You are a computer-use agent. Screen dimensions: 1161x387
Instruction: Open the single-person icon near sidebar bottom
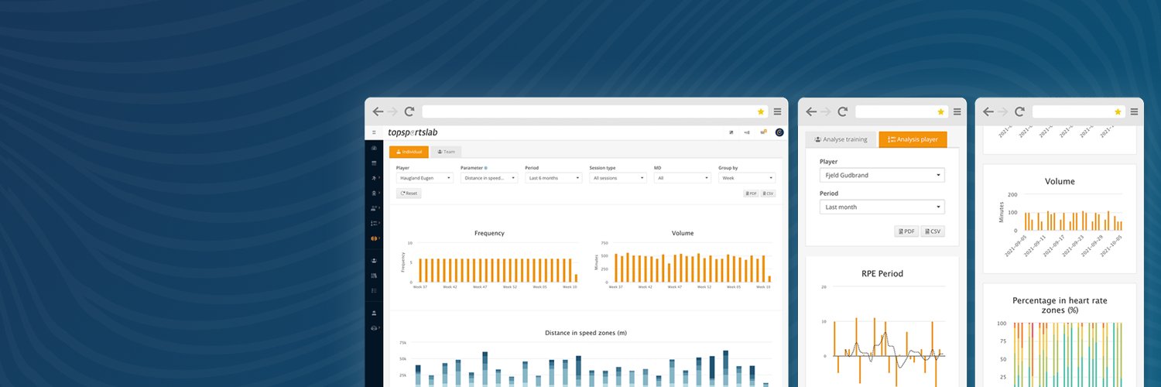[x=374, y=313]
